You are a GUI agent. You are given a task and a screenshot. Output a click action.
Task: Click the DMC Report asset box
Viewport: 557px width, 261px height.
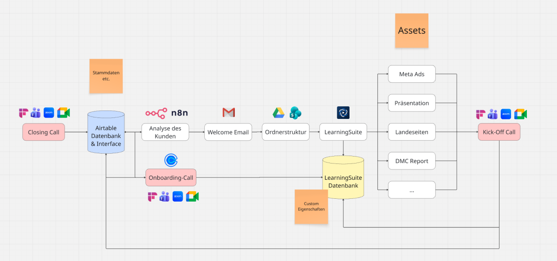[x=412, y=161]
